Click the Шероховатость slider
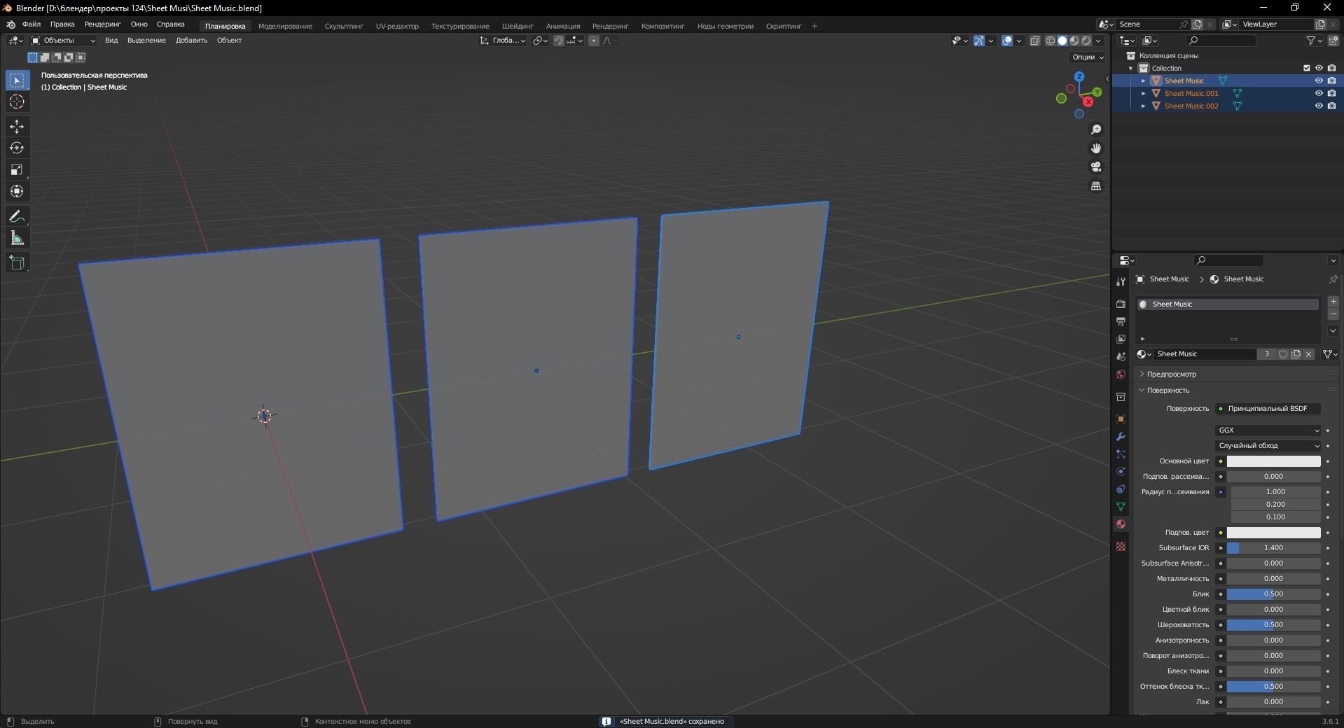1344x728 pixels. (x=1273, y=625)
